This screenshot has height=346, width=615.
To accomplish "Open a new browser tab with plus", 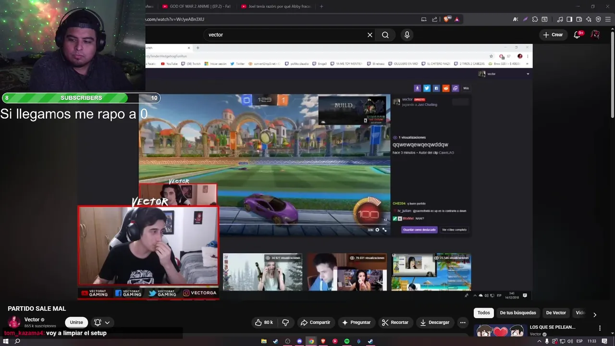I will [321, 6].
